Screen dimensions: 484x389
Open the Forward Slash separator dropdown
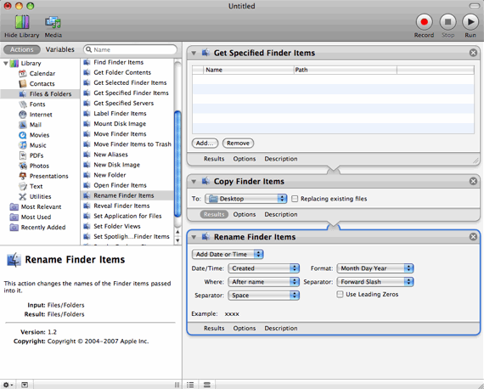[x=375, y=282]
